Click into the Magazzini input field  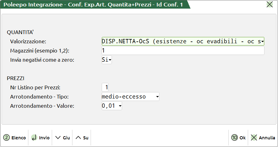(182, 51)
